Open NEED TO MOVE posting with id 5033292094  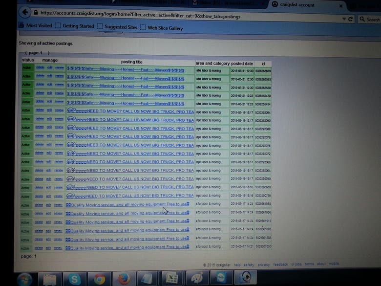click(x=130, y=111)
